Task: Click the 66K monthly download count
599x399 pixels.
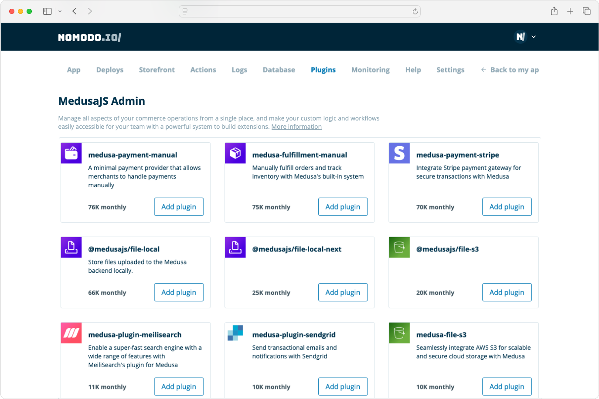Action: (x=107, y=293)
